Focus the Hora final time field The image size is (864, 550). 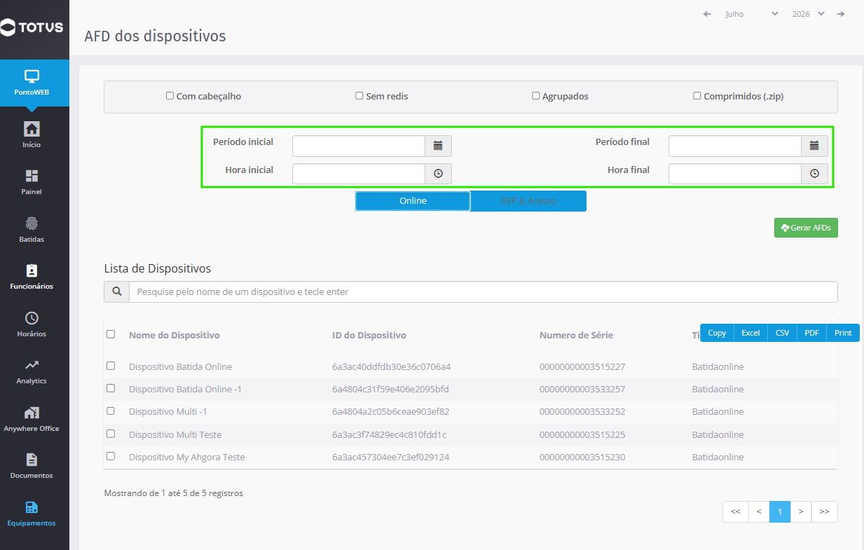pyautogui.click(x=735, y=174)
